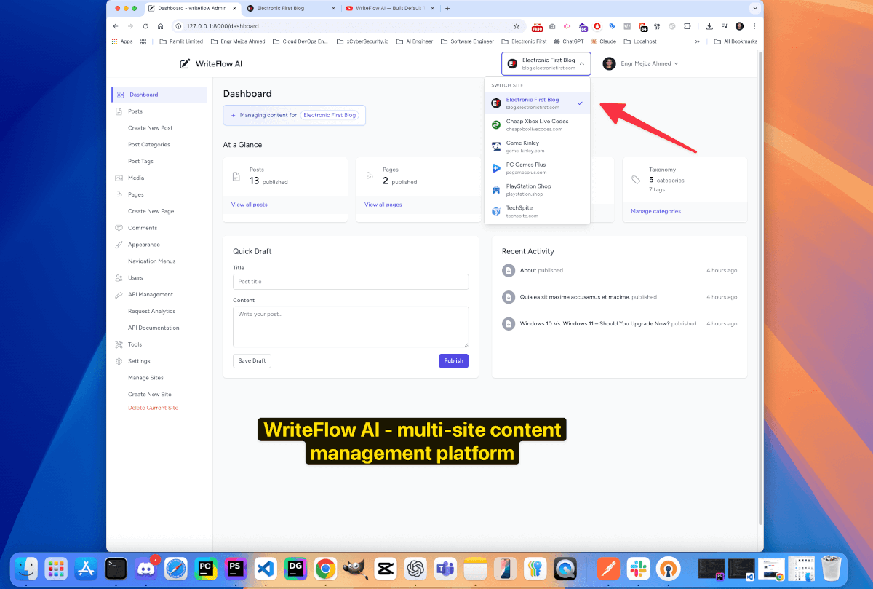
Task: Click the WriteFlow AI logo icon
Action: [x=185, y=64]
